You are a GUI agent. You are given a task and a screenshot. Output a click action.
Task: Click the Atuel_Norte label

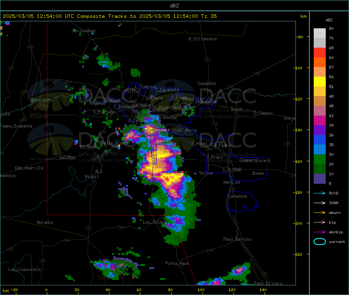tap(184, 130)
